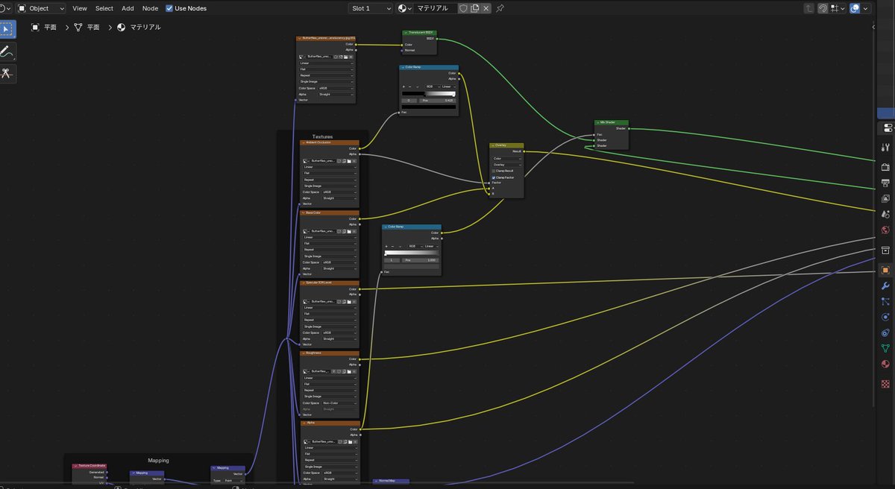Toggle snapping icon in header
Screen dimensions: 895x489
pos(823,8)
